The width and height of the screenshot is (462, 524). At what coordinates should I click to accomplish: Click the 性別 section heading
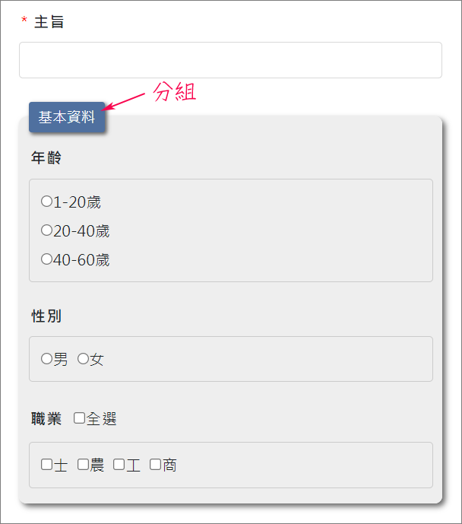46,316
